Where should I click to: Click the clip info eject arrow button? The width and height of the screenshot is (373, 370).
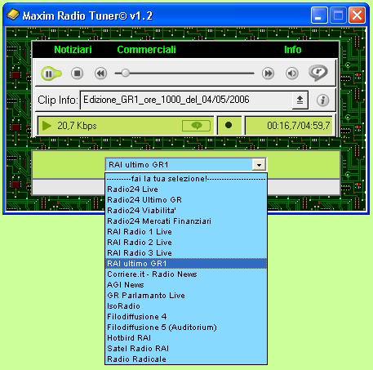point(300,100)
